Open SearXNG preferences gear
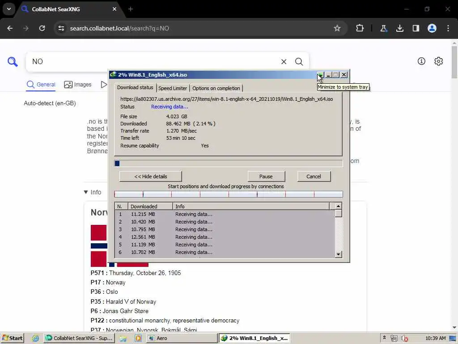 (438, 61)
